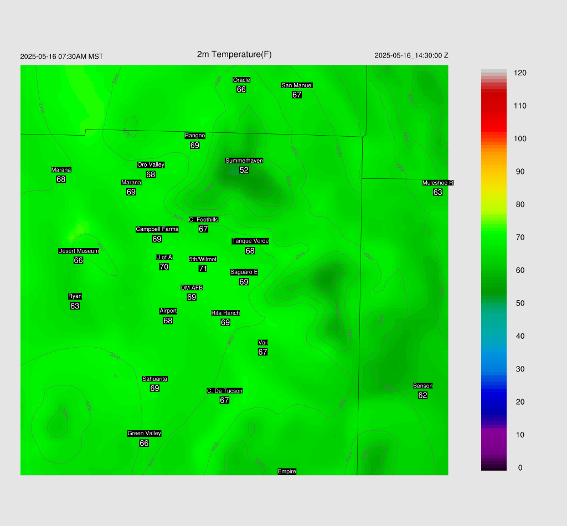This screenshot has height=526, width=567.
Task: Click the Benson value 62
Action: click(422, 395)
